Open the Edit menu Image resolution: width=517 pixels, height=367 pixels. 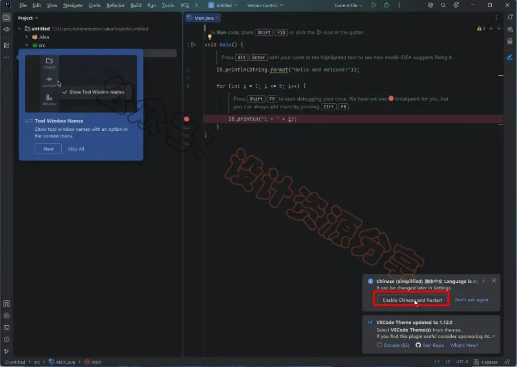[x=36, y=5]
